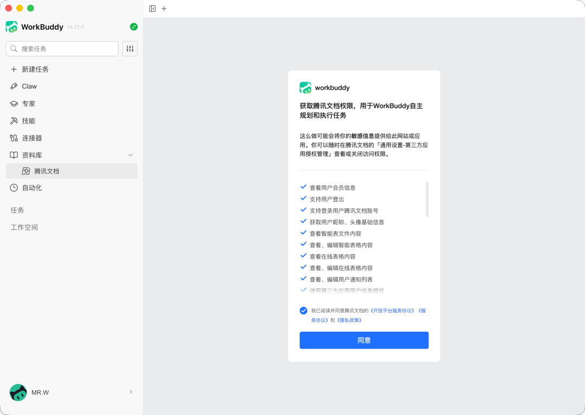
Task: Click the 支持登录用户腾讯文档账号 checkmark
Action: (x=303, y=210)
